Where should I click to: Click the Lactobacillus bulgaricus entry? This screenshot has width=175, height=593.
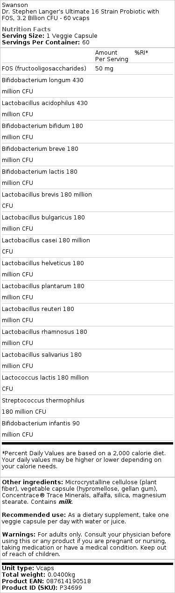(x=43, y=223)
